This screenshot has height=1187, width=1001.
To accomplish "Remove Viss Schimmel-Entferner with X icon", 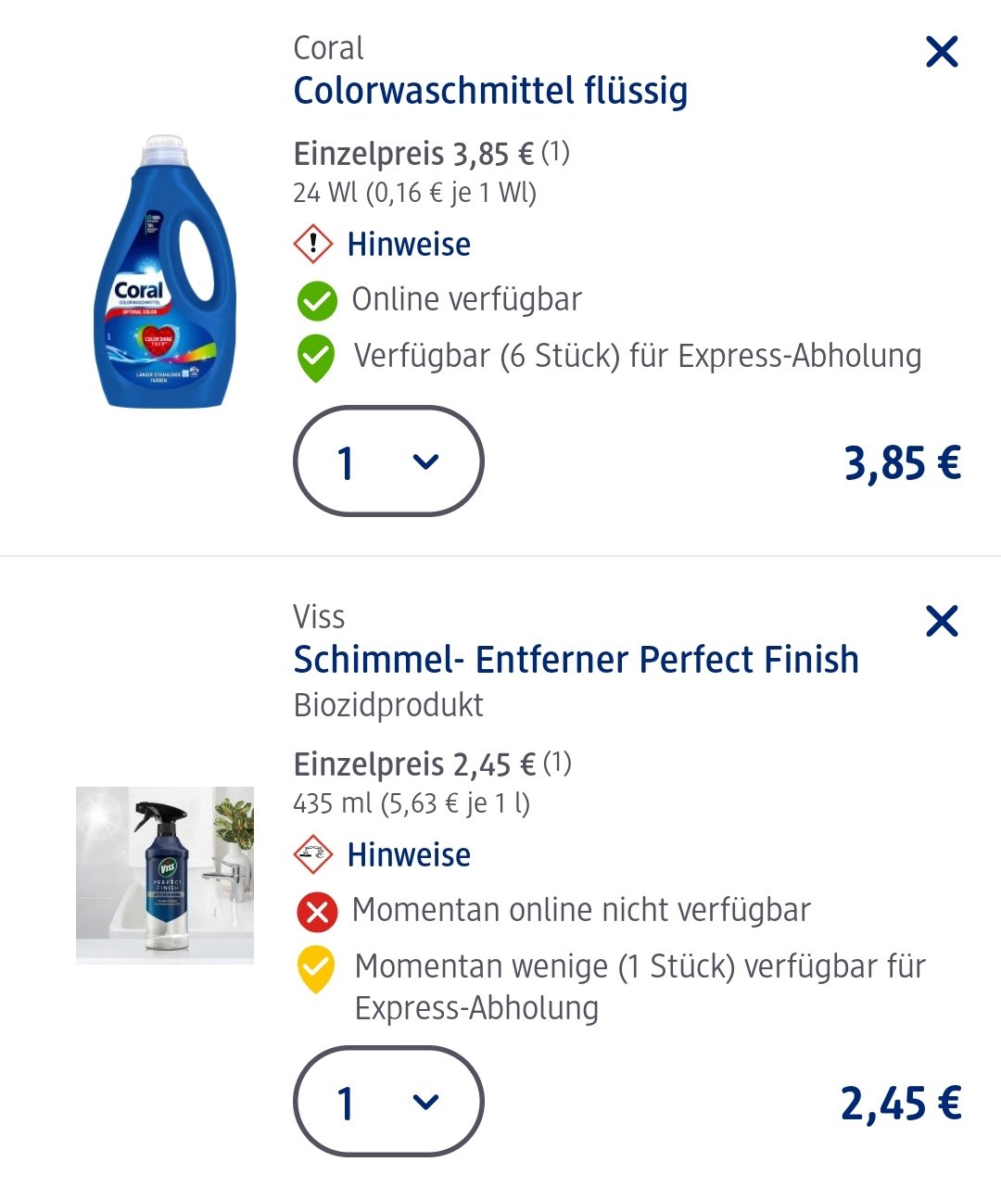I will coord(942,621).
